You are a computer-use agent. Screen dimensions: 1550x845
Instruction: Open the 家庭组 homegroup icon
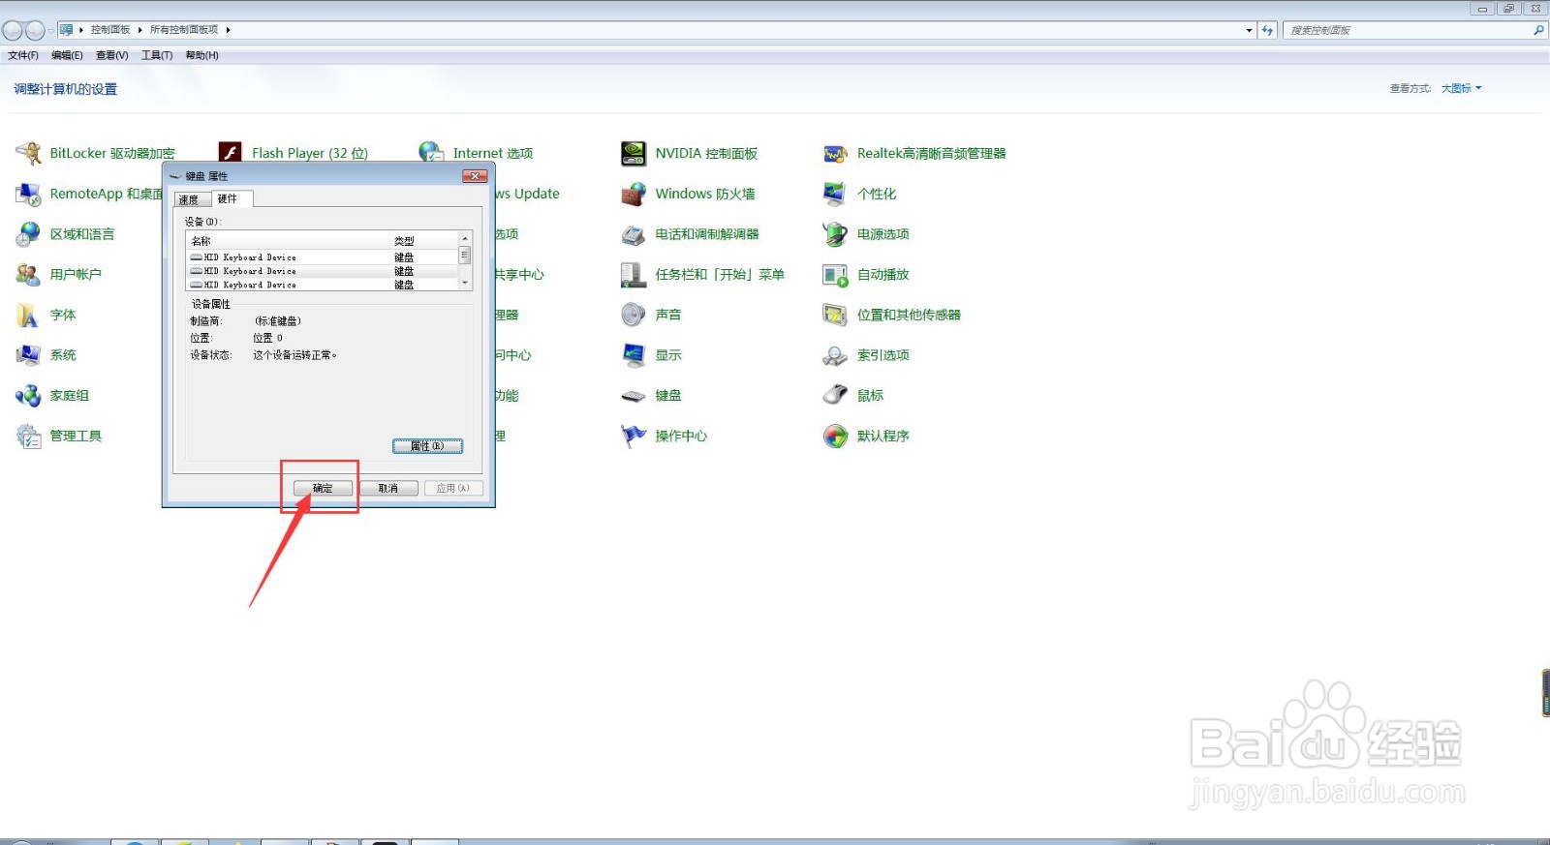point(29,396)
